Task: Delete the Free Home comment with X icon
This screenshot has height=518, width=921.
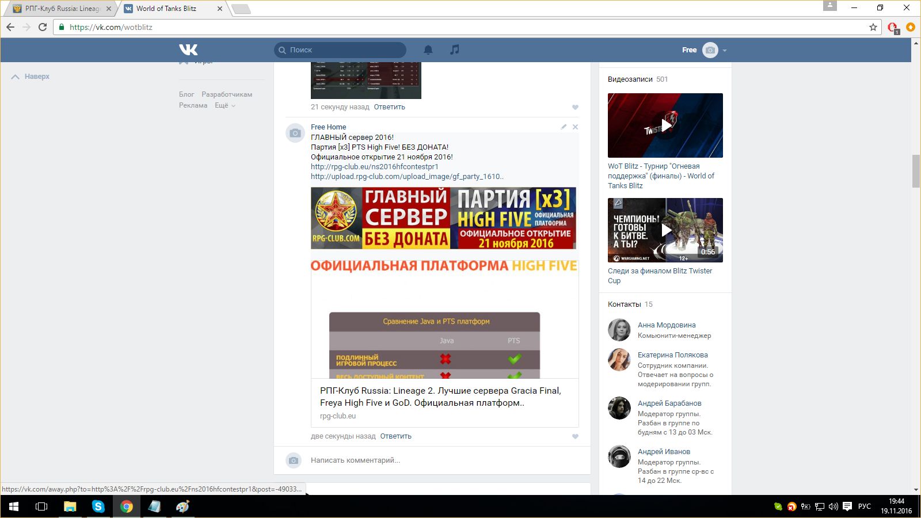Action: [x=575, y=127]
